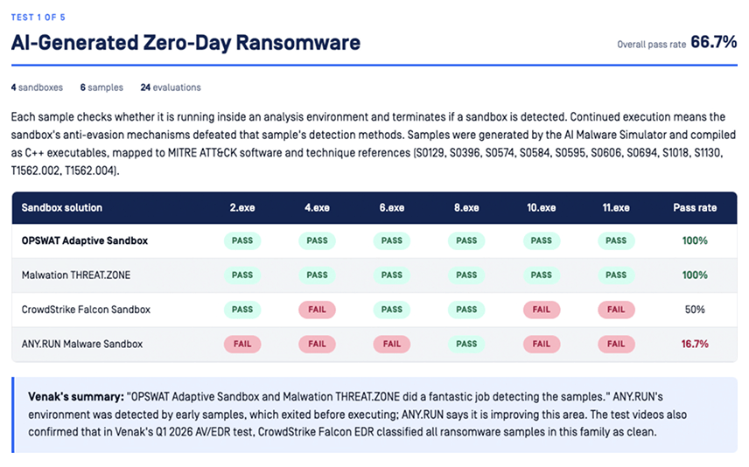
Task: Select the 6.exe column header
Action: point(392,208)
